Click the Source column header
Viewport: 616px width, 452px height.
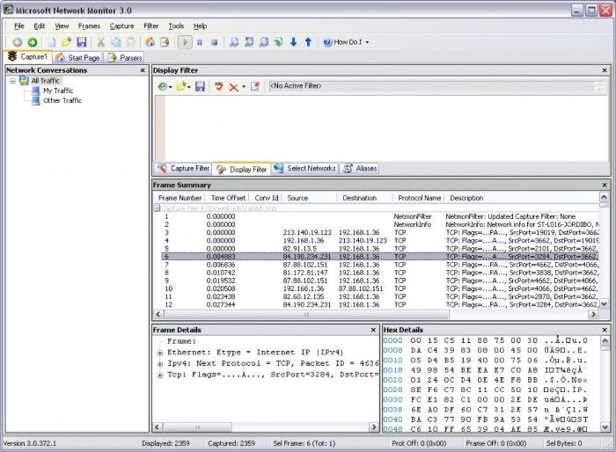tap(297, 198)
